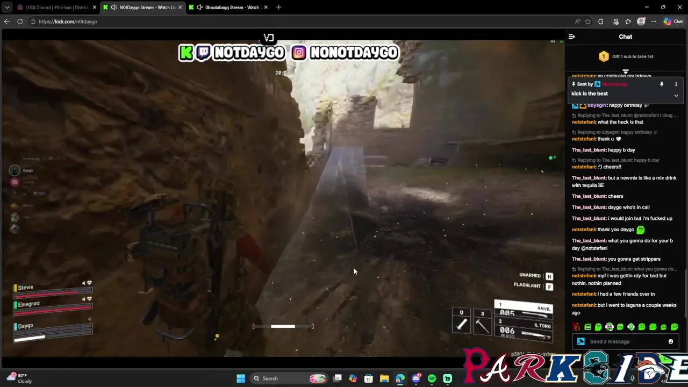Open the pinned message options menu
Screen dimensions: 688x387
[x=676, y=84]
